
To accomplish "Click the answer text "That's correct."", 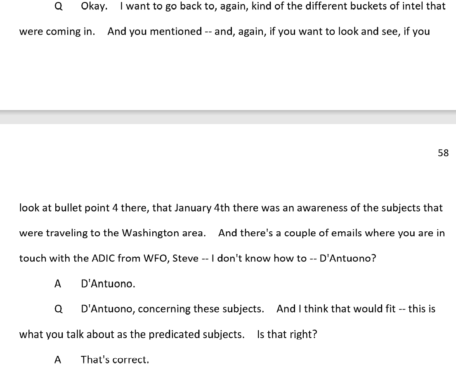I will [115, 360].
